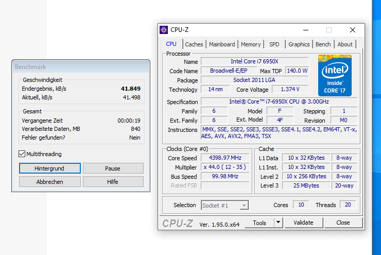Click the Level 3 value 25 MBytes
The image size is (381, 255).
pyautogui.click(x=306, y=185)
